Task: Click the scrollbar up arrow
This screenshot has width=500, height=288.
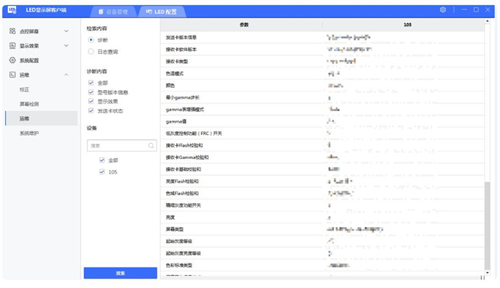Action: point(487,21)
